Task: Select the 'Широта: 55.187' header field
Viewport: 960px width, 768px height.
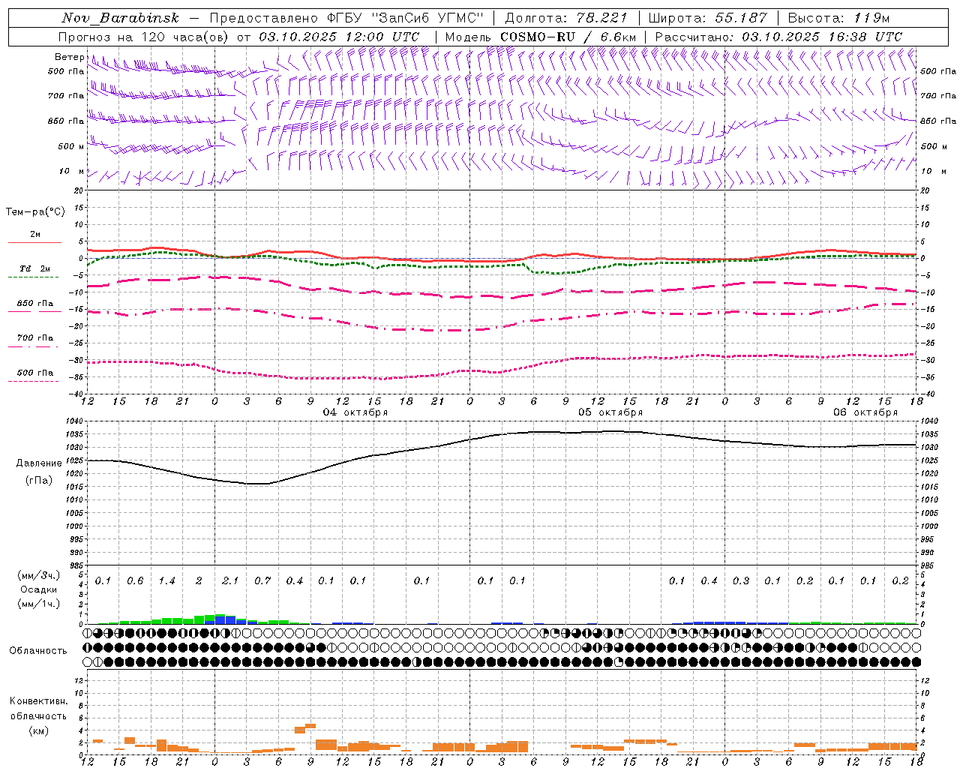Action: (707, 18)
